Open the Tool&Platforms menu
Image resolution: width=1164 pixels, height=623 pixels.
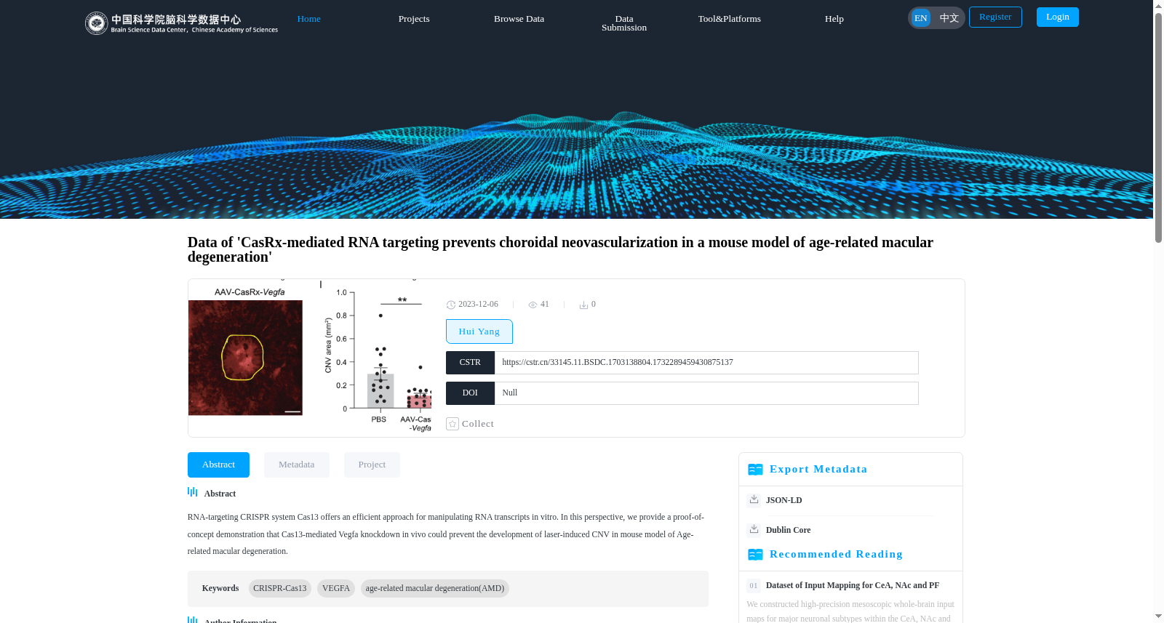click(x=730, y=19)
